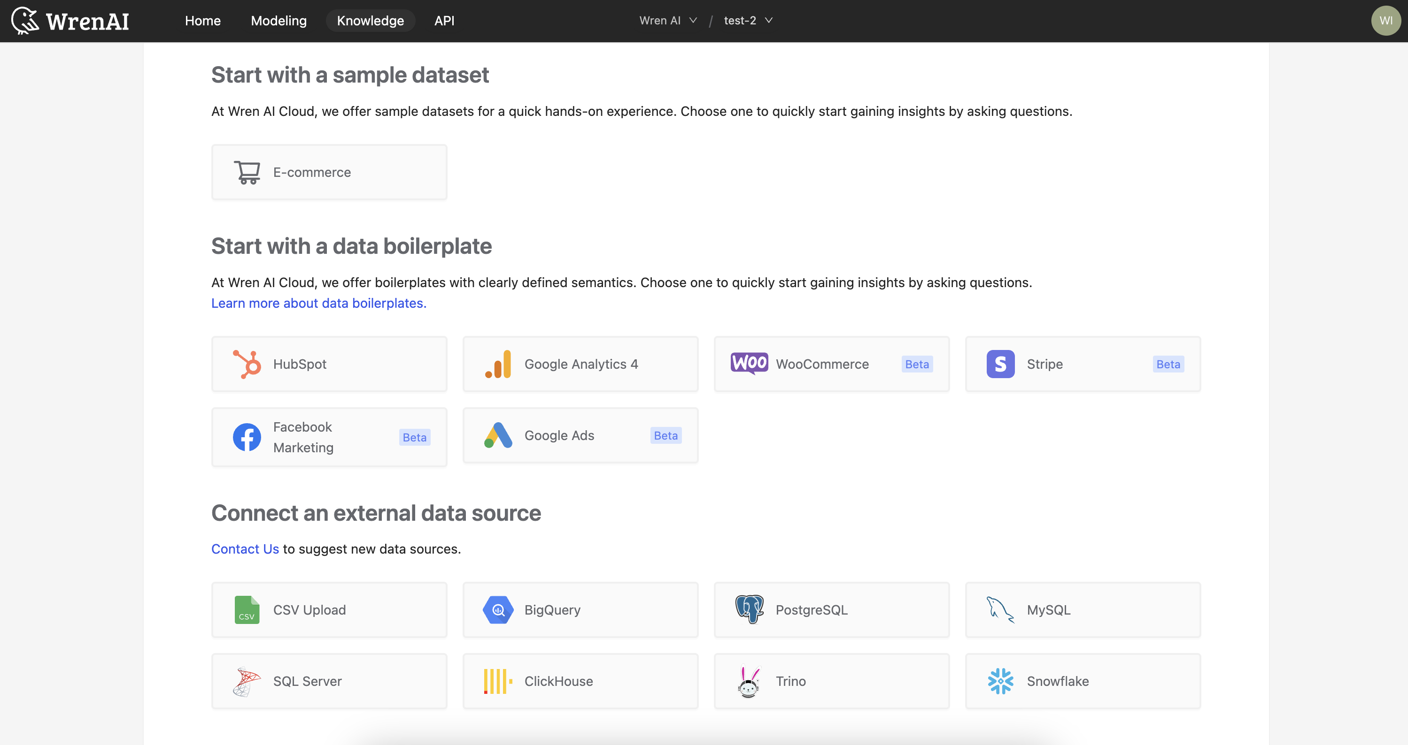Viewport: 1408px width, 745px height.
Task: Select the Knowledge tab
Action: (x=371, y=21)
